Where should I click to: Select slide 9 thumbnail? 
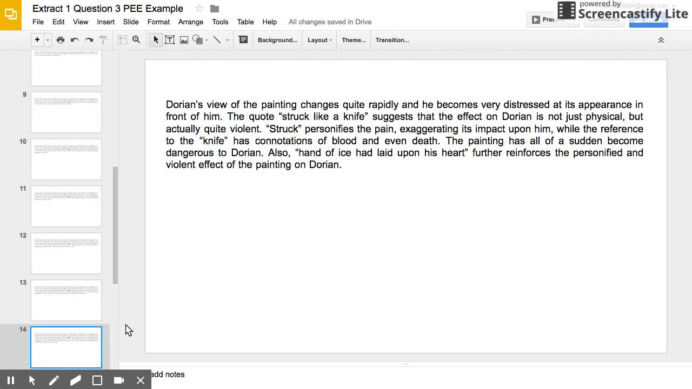(66, 112)
